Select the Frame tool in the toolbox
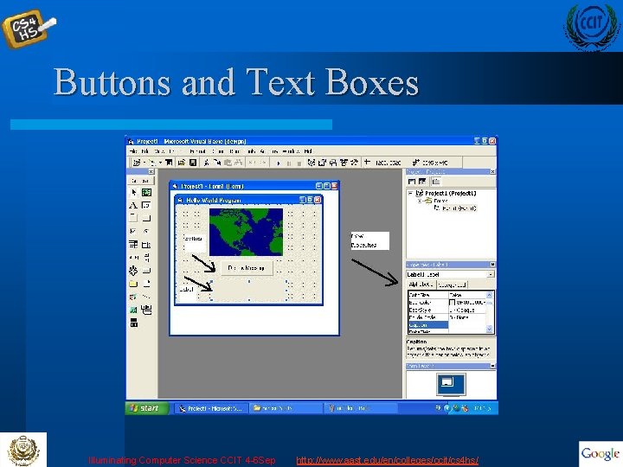Screen dimensions: 623x467 point(133,218)
